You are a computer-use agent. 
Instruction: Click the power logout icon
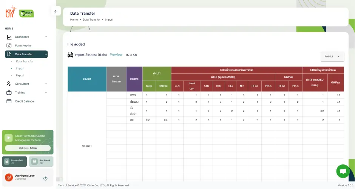click(x=45, y=178)
